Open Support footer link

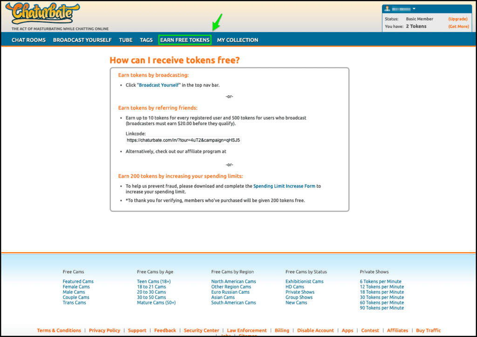(137, 330)
